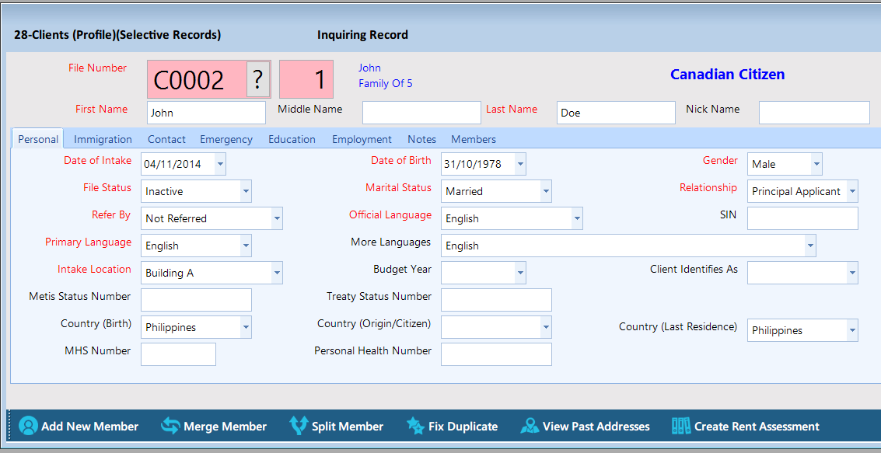Image resolution: width=881 pixels, height=453 pixels.
Task: Click the Middle Name text field
Action: click(x=421, y=113)
